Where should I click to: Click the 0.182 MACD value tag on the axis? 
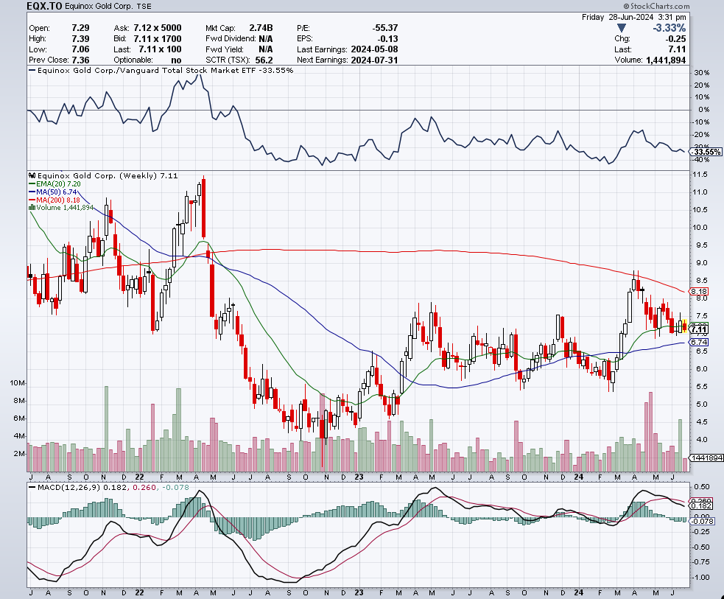[x=701, y=506]
